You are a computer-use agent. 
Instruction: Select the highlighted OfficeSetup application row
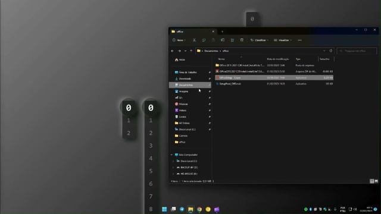pyautogui.click(x=274, y=78)
